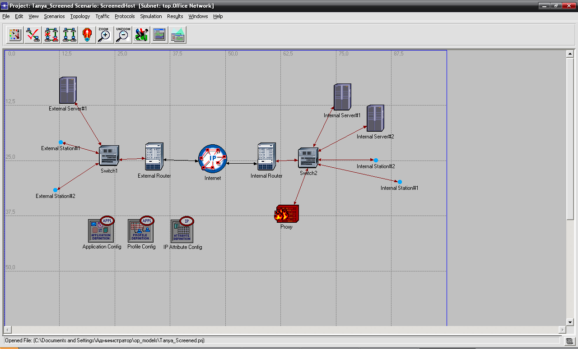Click Fail Selected Objects toolbar button

[51, 35]
